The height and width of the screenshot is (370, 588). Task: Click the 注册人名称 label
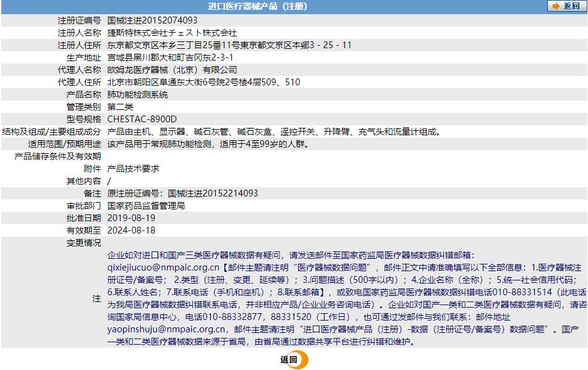click(x=79, y=33)
